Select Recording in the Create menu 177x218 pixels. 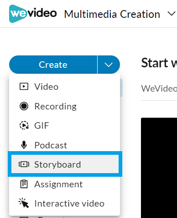click(x=64, y=106)
